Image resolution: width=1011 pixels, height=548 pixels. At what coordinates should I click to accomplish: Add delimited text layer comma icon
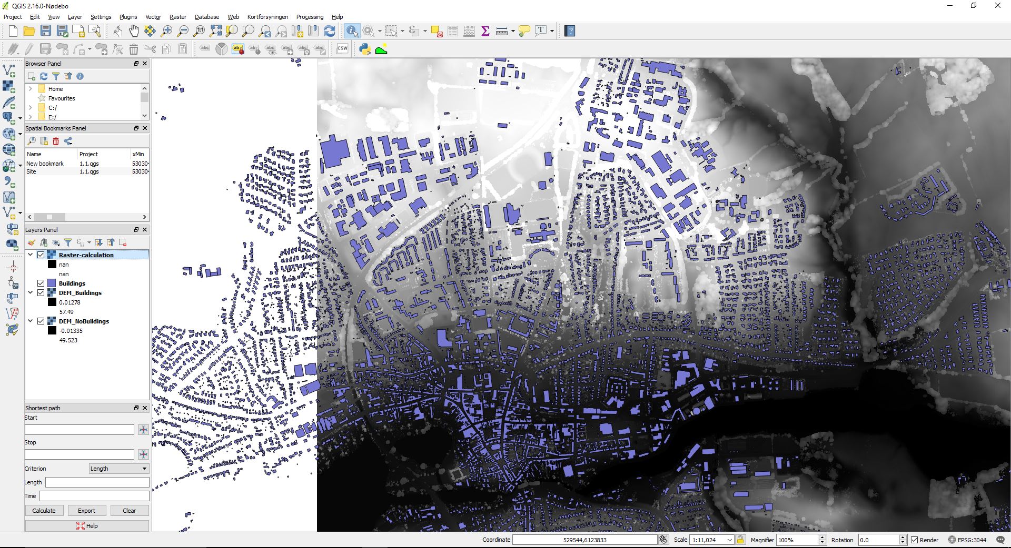[9, 181]
